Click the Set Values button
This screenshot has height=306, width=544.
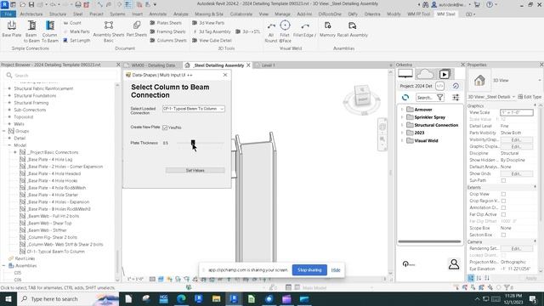pos(195,170)
